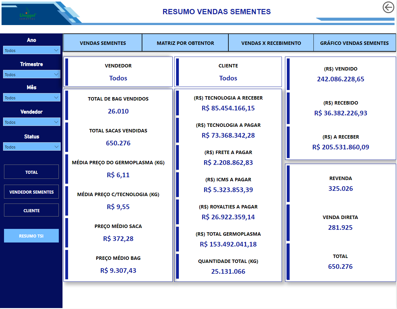Switch to Vendas Sementes tab
397x309 pixels.
click(x=103, y=43)
